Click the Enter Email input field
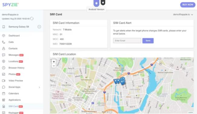The height and width of the screenshot is (114, 197). point(127,41)
